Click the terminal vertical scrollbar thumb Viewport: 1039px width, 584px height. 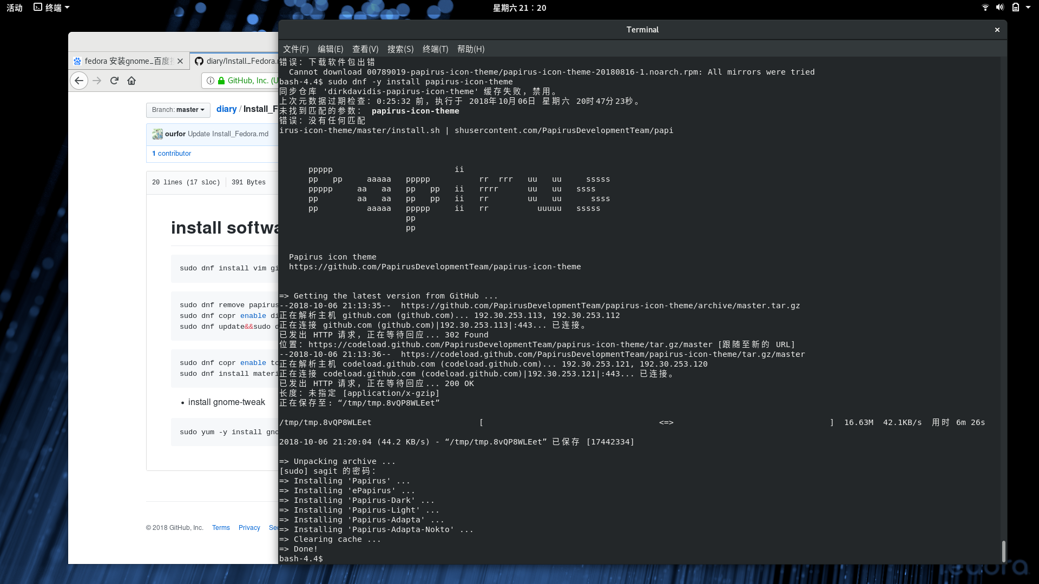(1003, 551)
